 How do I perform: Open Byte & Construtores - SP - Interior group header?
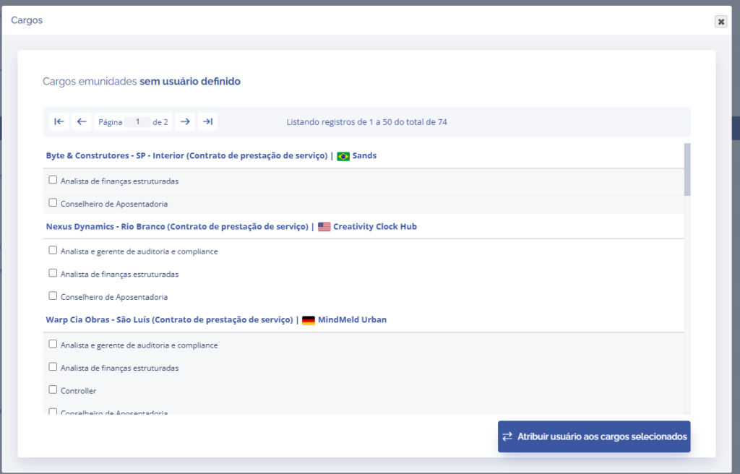tap(186, 156)
